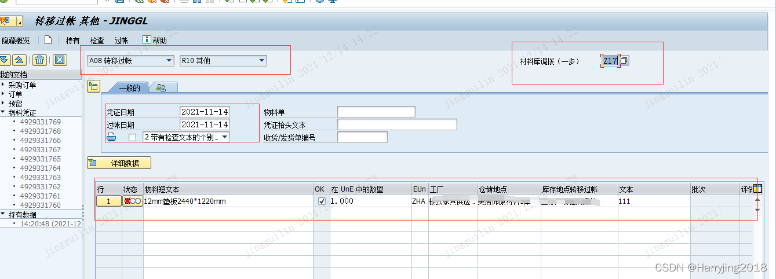
Task: Click the 我的文档 panel header
Action: tap(41, 75)
